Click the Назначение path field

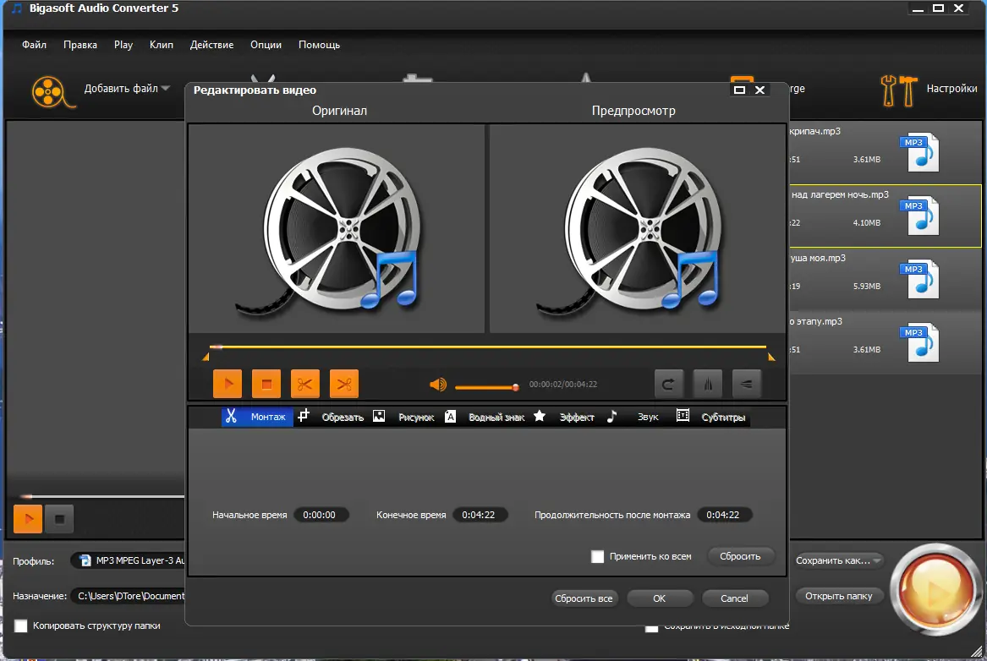pyautogui.click(x=129, y=596)
